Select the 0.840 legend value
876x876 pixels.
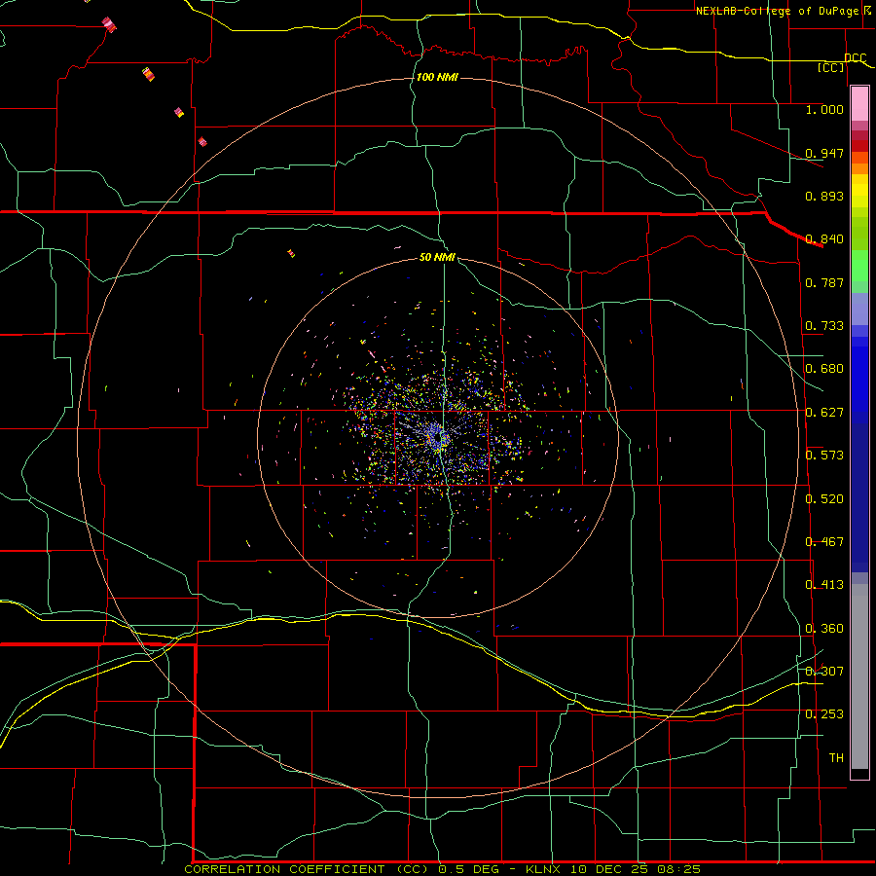point(824,239)
